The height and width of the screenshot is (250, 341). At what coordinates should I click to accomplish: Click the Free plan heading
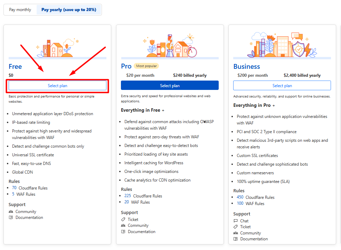15,66
